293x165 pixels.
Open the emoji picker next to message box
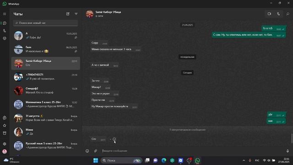(87, 151)
